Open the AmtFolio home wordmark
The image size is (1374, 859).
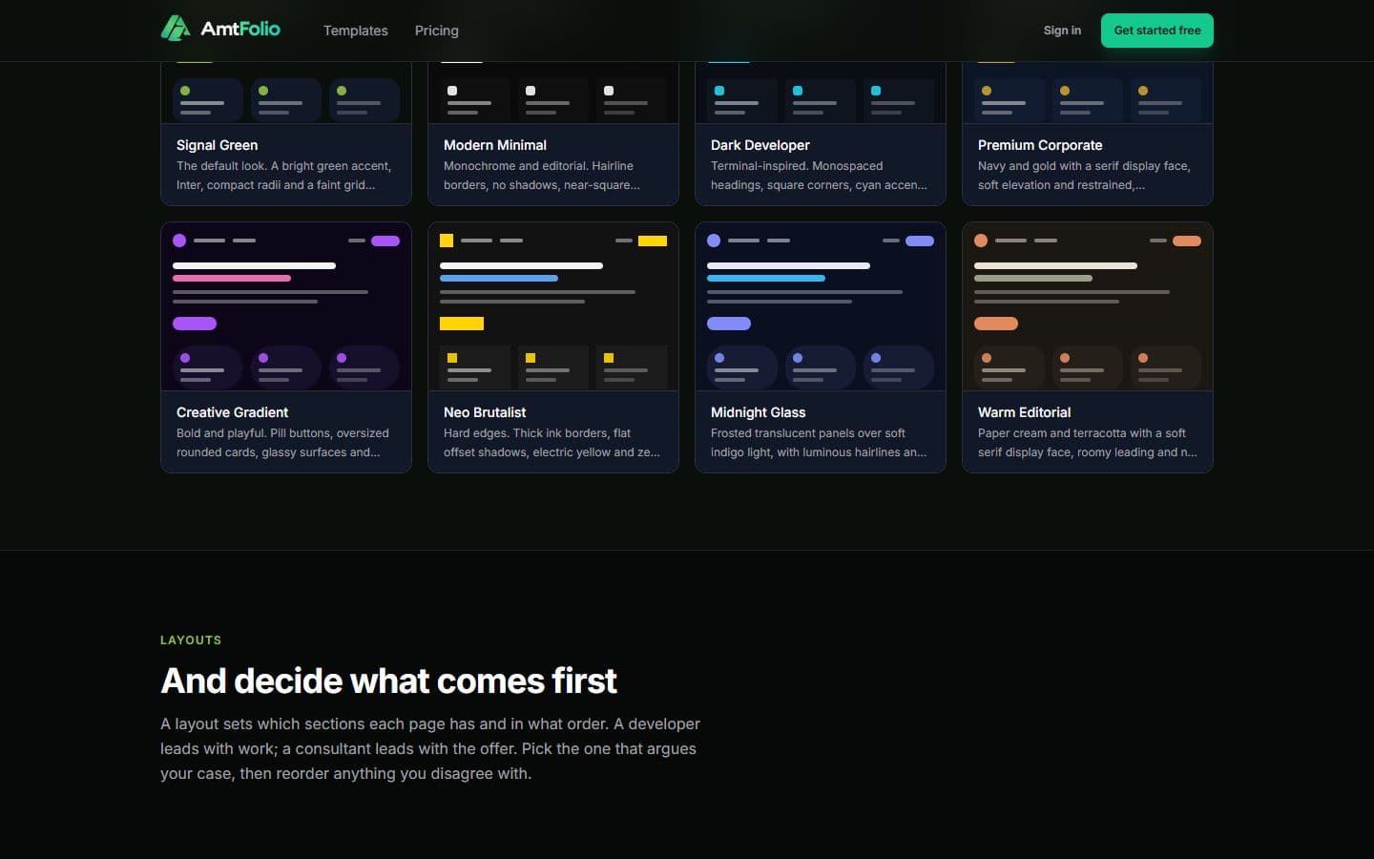coord(240,29)
